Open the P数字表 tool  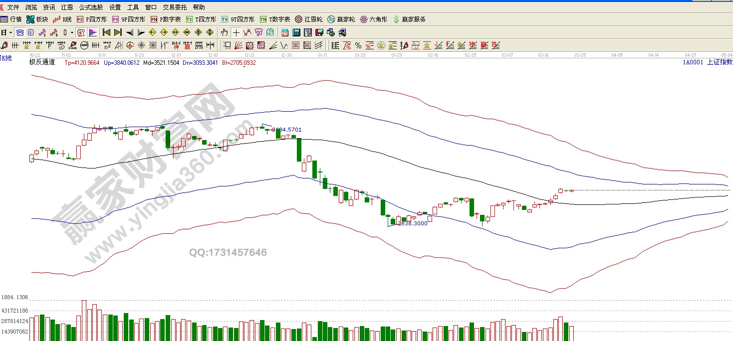166,19
